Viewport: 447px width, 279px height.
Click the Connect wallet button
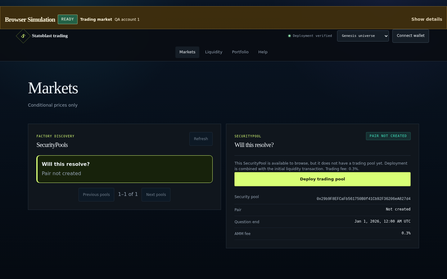coord(410,36)
